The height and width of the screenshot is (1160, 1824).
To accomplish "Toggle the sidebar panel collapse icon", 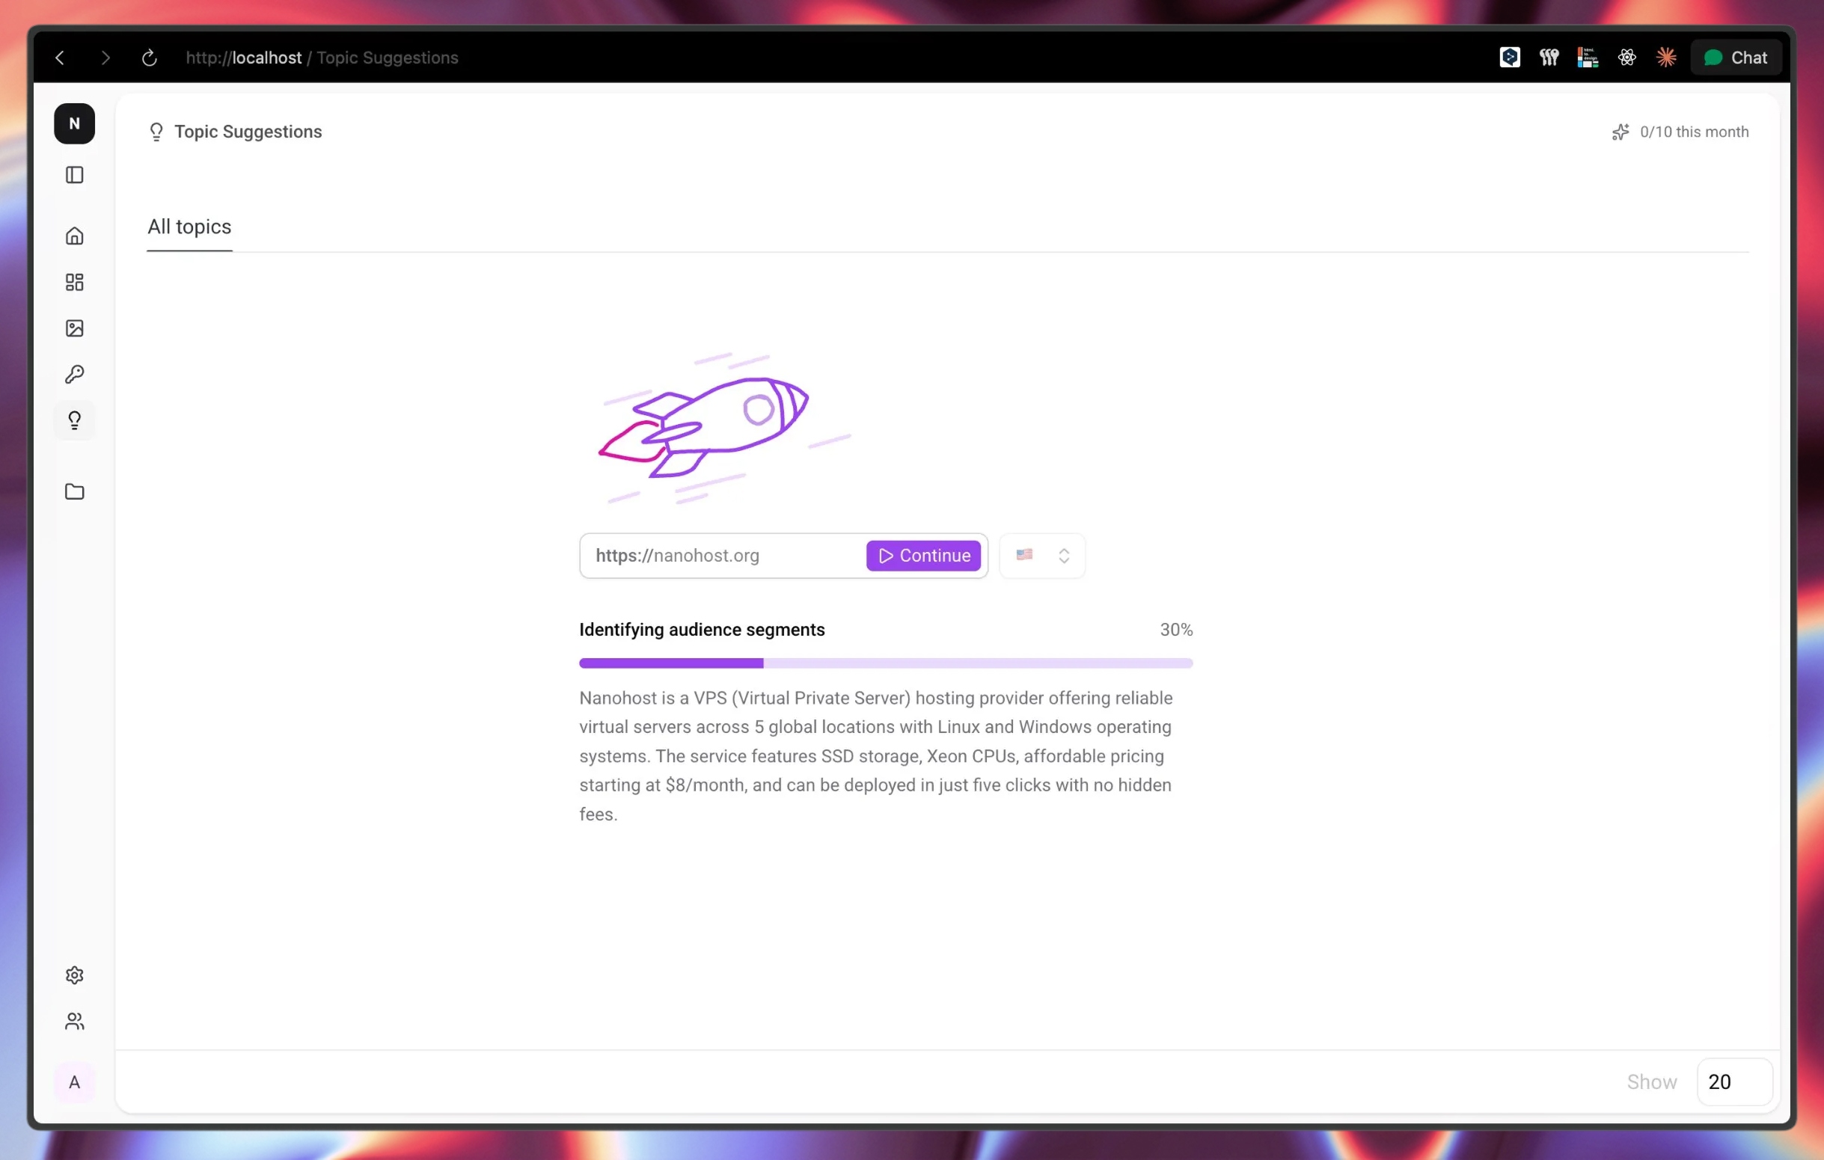I will (74, 175).
